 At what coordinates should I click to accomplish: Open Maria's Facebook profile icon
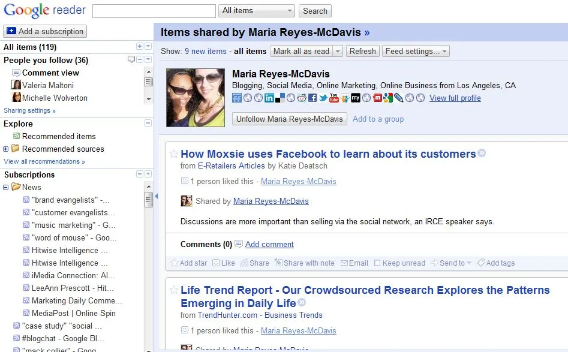312,98
